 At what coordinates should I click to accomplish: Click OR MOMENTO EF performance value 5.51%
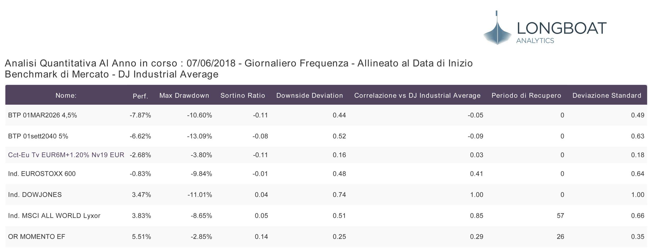coord(141,237)
